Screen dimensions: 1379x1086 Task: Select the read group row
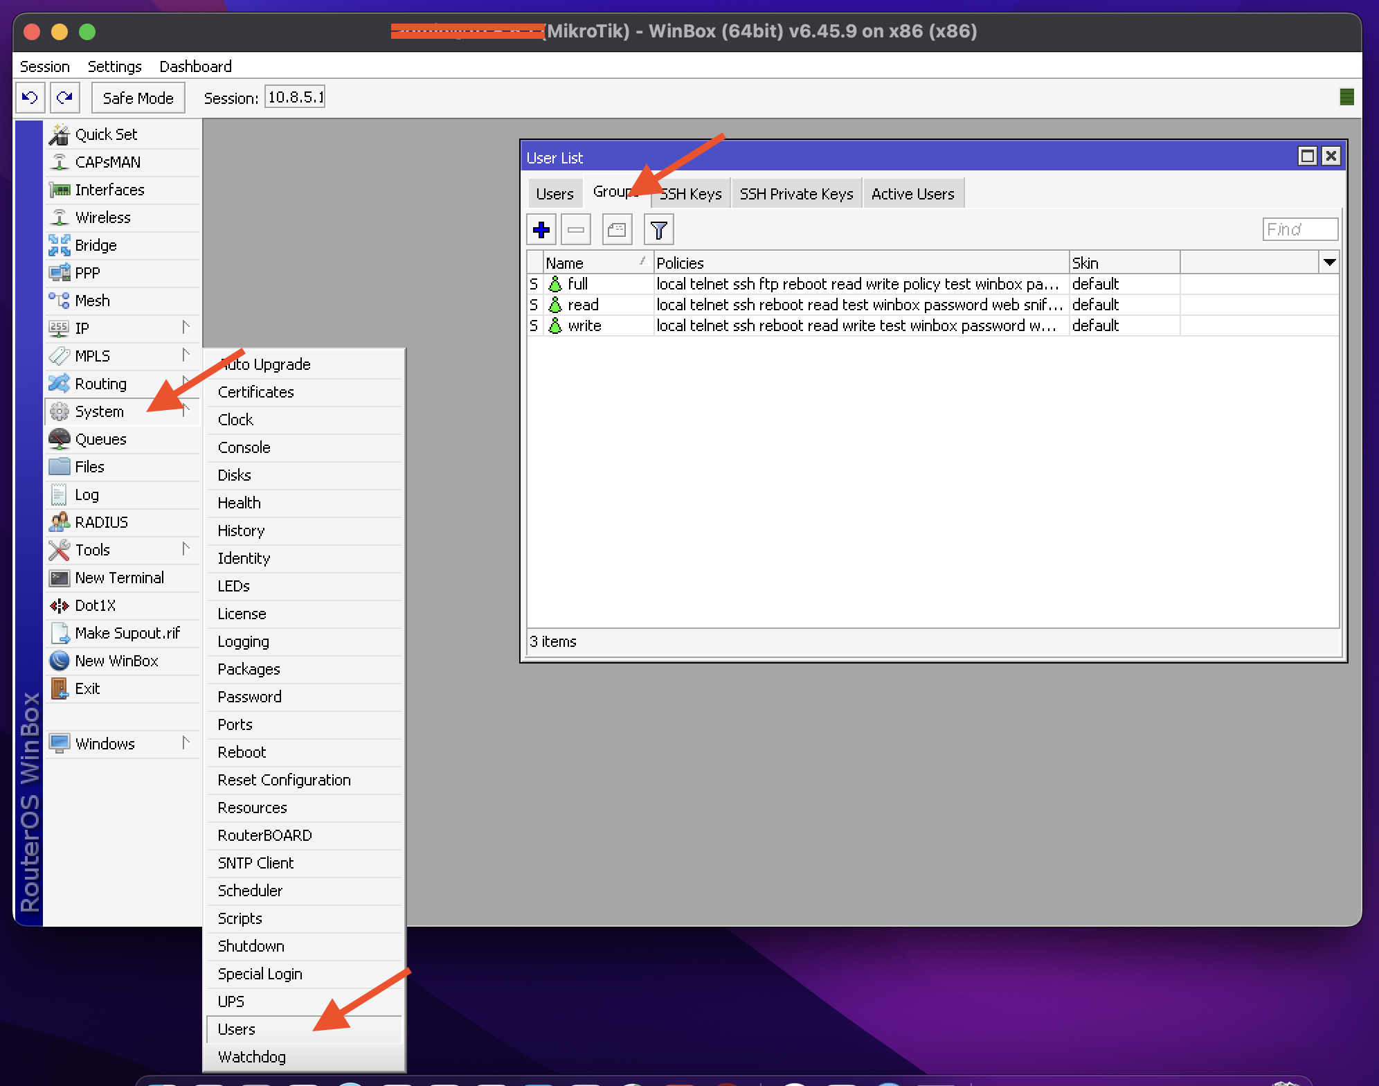click(x=932, y=305)
